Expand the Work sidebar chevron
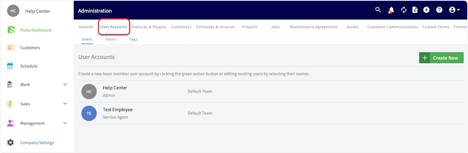Image resolution: width=468 pixels, height=153 pixels. 65,84
